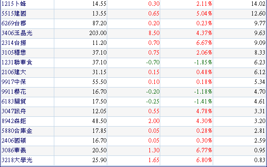The height and width of the screenshot is (167, 267).
Task: Open stock link 3105穩懋
Action: click(x=14, y=52)
